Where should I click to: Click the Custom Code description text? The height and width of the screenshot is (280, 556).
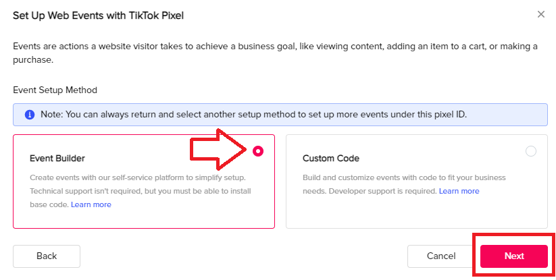tap(404, 184)
